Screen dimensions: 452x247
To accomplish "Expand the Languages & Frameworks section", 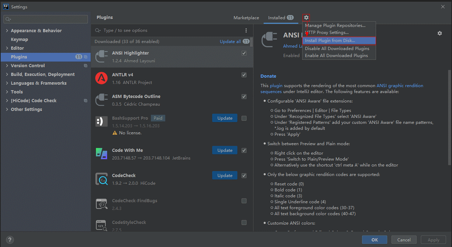I will [7, 83].
